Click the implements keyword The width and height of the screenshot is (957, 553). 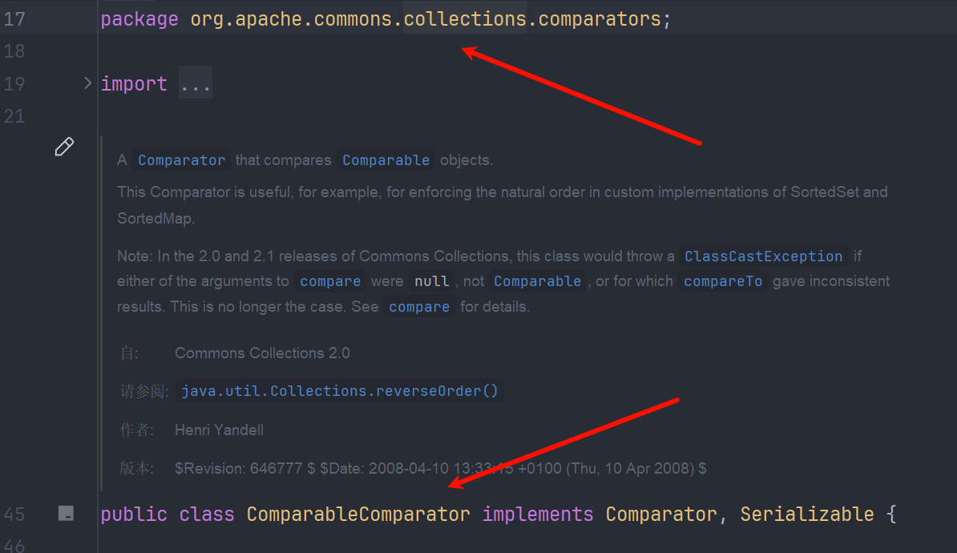[x=537, y=515]
